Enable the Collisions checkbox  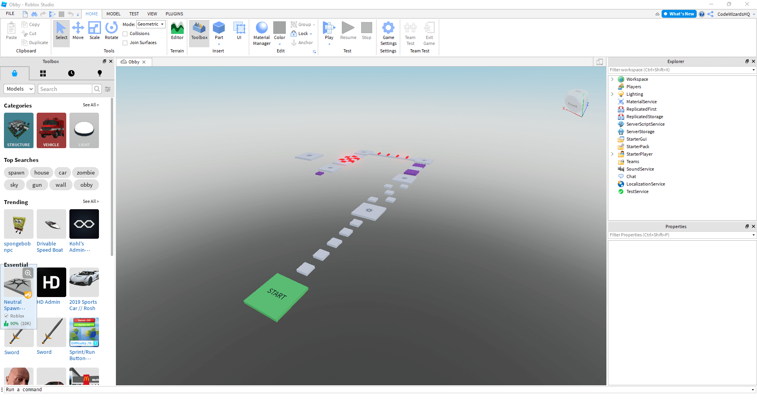coord(125,33)
